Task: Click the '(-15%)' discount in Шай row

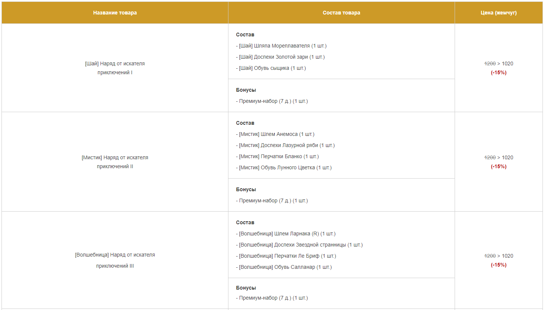Action: (499, 72)
